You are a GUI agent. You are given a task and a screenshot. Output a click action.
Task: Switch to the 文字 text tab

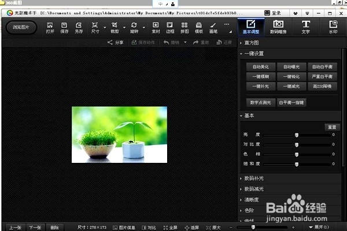click(x=305, y=27)
